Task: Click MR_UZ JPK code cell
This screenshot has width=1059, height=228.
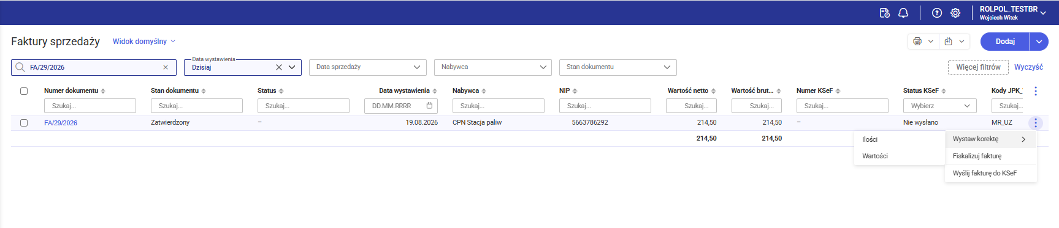Action: click(x=1002, y=122)
